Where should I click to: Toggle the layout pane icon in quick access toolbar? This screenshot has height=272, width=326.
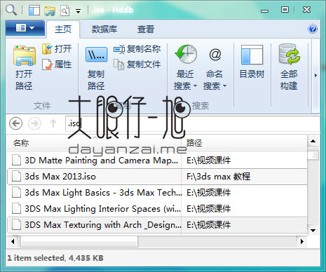click(34, 11)
